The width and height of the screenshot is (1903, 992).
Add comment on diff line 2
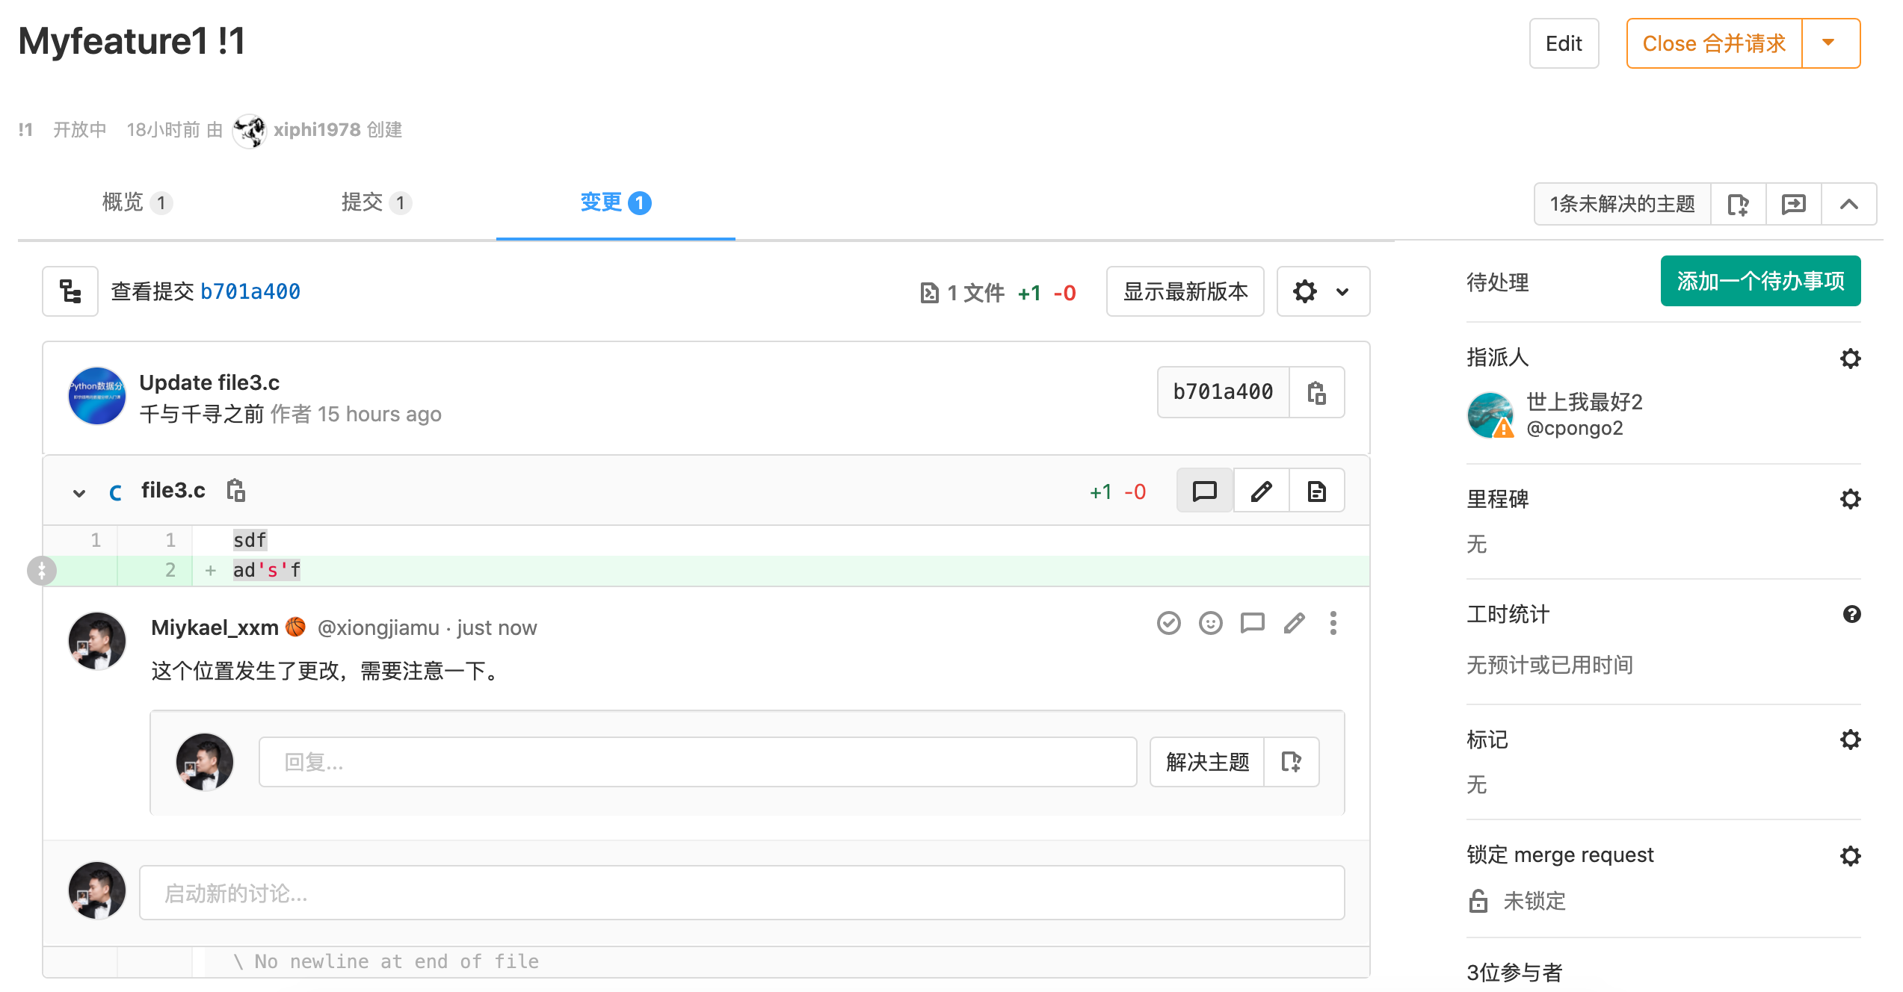(x=42, y=571)
